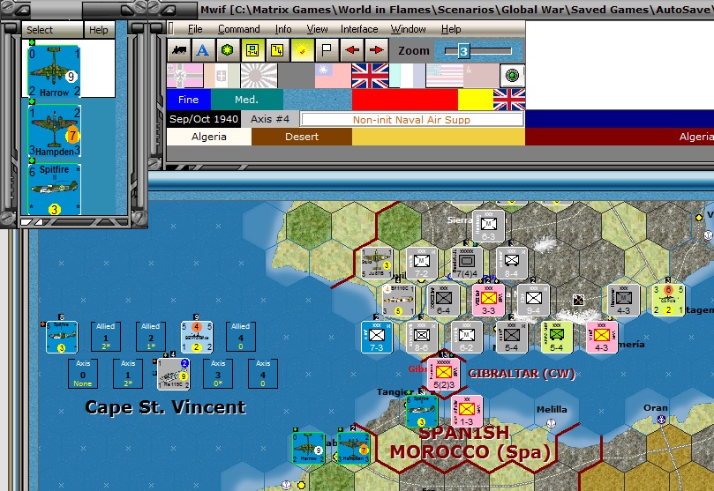Click the green circle button beside flags
The width and height of the screenshot is (714, 491).
pos(512,76)
